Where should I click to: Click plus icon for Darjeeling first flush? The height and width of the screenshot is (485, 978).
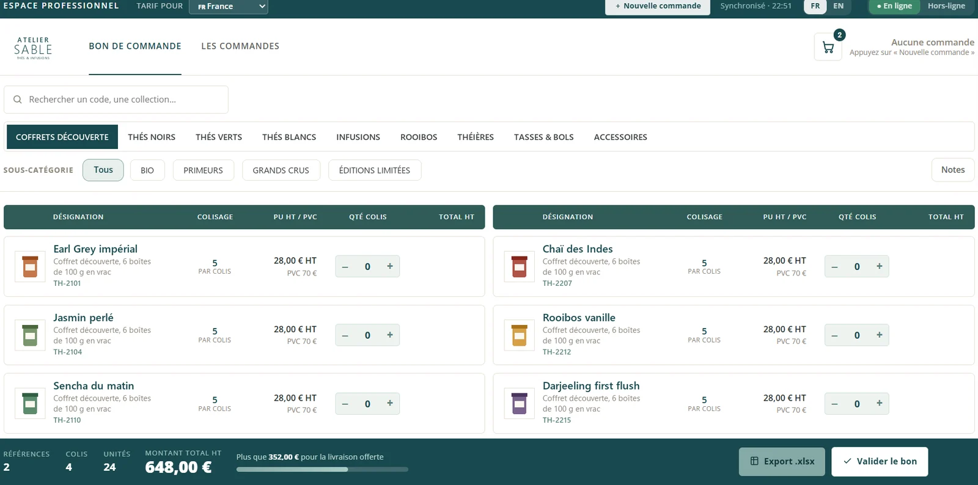[880, 403]
